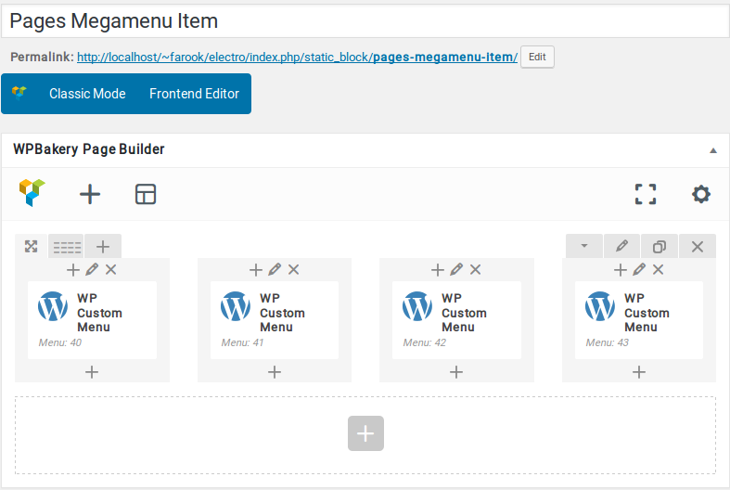Open page settings gear icon
730x490 pixels.
click(x=701, y=194)
